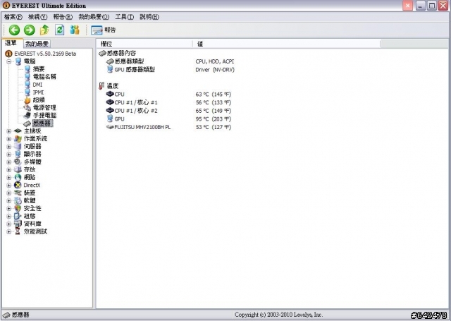Expand the 存放 tree node

click(9, 170)
